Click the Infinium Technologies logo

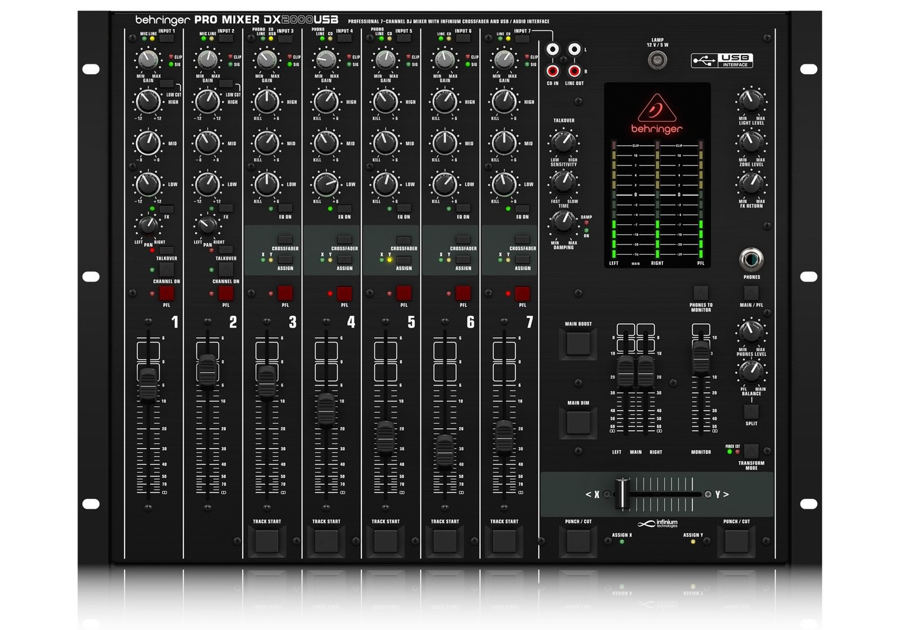click(x=658, y=524)
